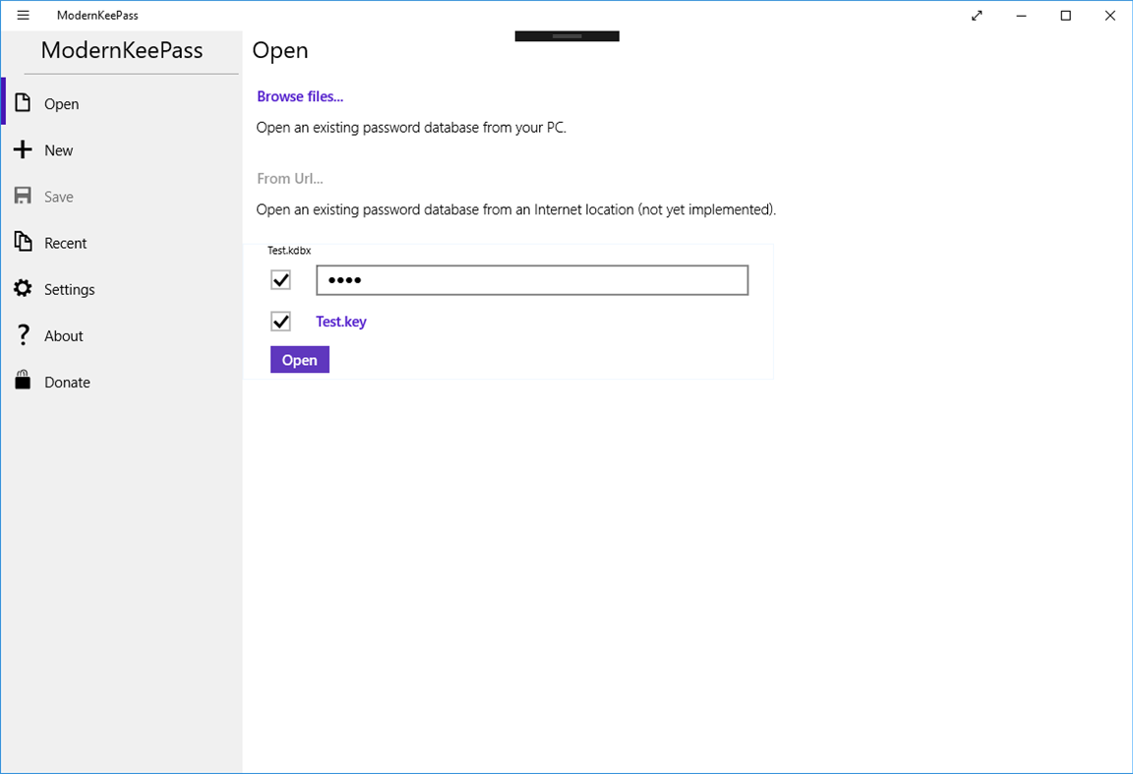Click the New database plus icon
Screen dimensions: 1133x774
point(22,149)
